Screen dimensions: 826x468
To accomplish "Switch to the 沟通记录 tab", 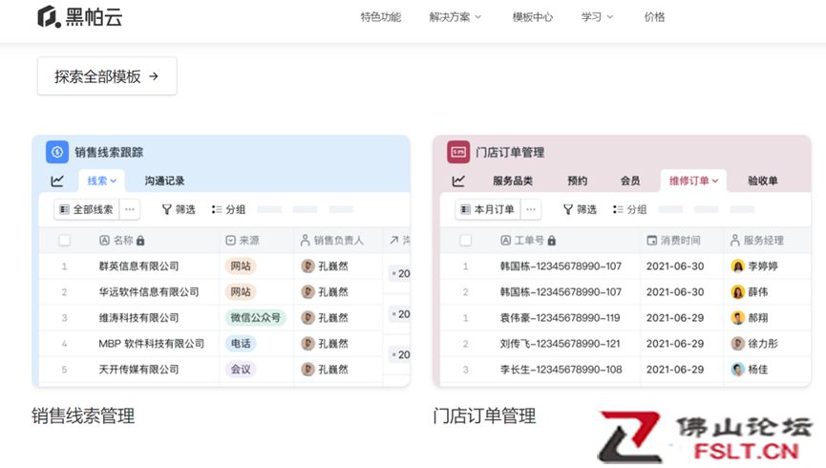I will [x=164, y=181].
